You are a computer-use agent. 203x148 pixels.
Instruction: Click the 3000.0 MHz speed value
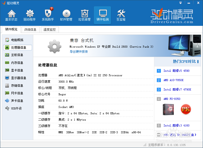[66, 82]
